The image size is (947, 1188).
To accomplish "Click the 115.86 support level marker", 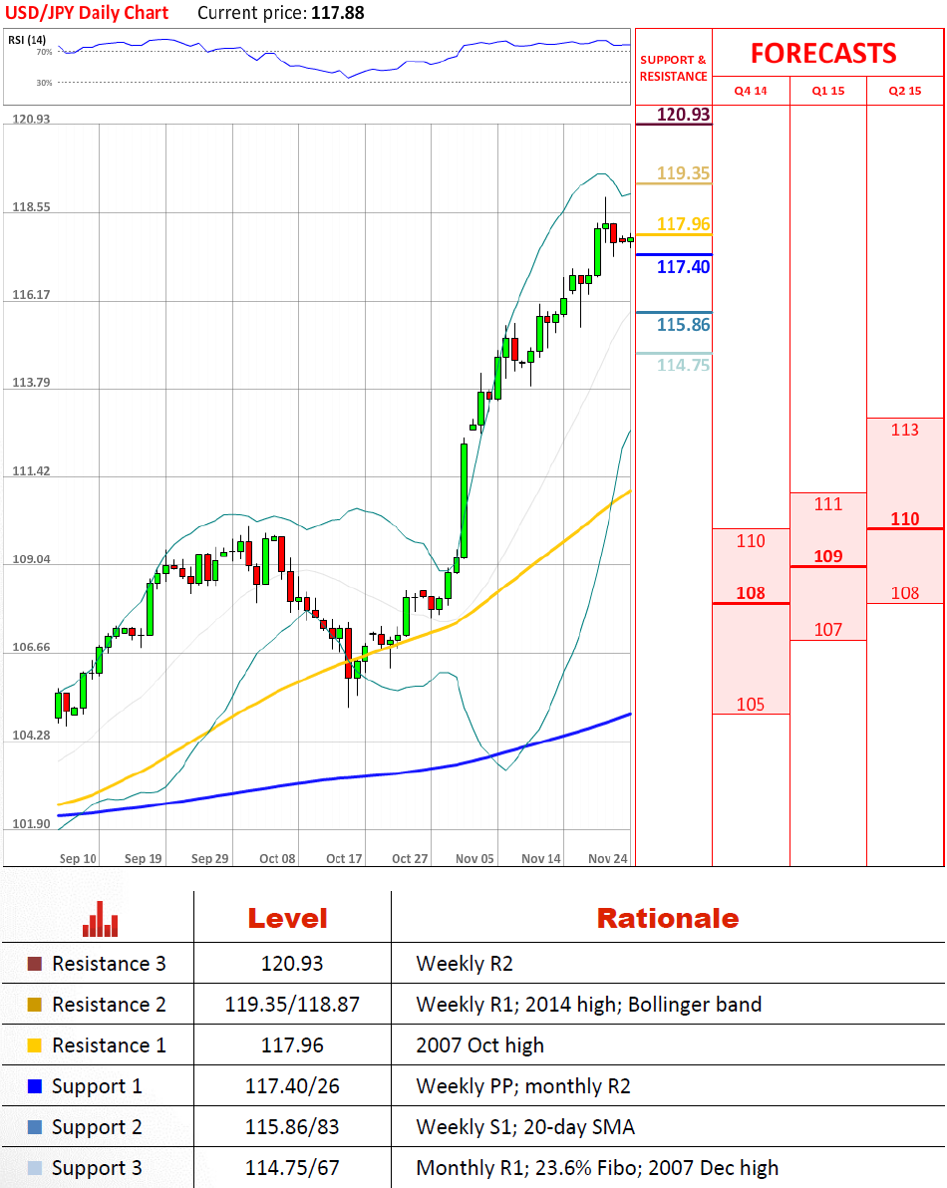I will tap(684, 325).
